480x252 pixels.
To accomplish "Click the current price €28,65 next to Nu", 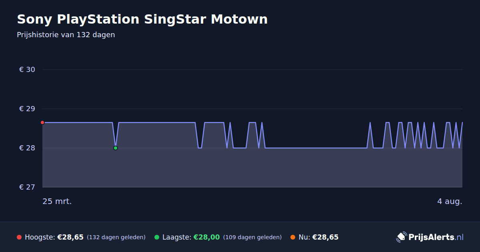I will [325, 237].
